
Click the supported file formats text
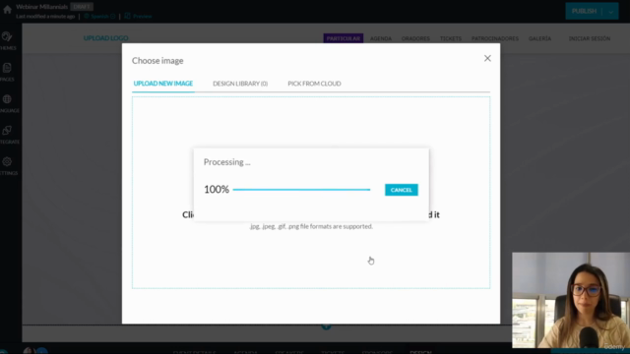tap(311, 226)
